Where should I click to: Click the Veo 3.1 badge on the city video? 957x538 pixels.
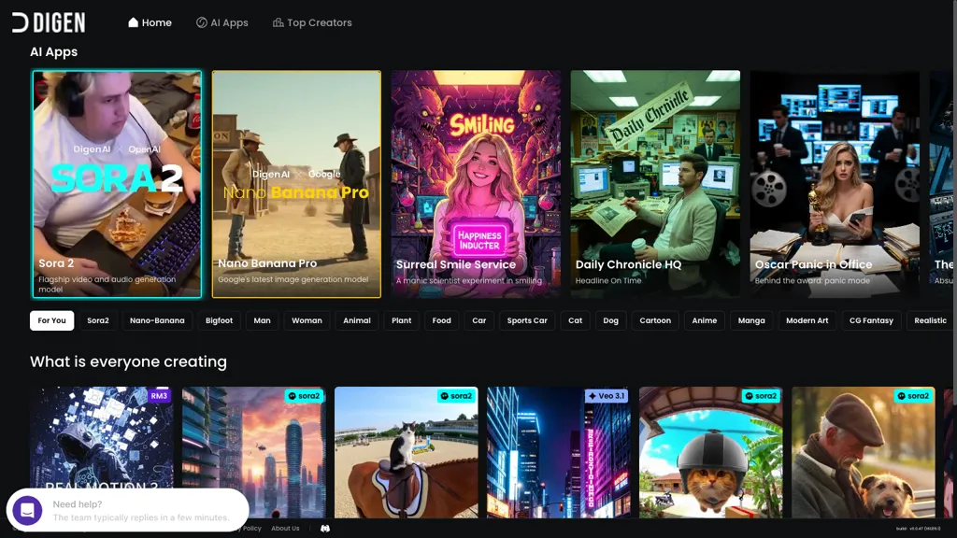point(607,395)
